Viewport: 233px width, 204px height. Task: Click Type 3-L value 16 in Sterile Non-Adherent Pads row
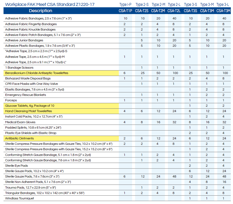[224, 182]
